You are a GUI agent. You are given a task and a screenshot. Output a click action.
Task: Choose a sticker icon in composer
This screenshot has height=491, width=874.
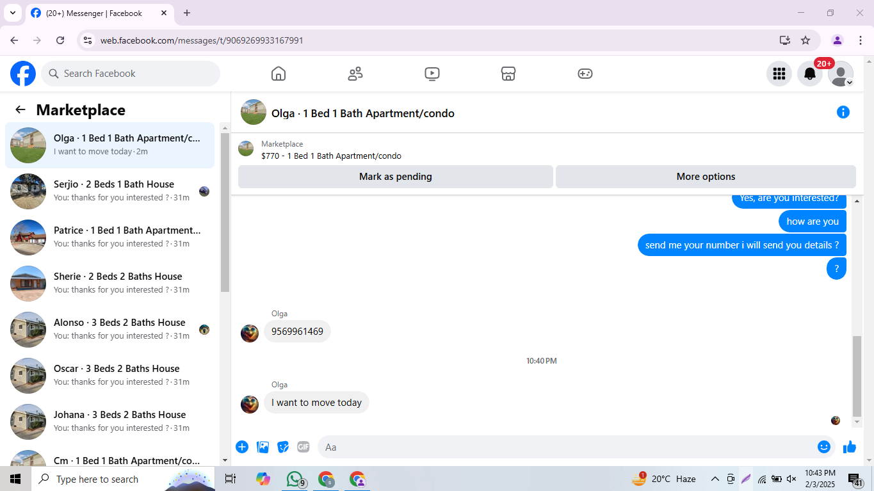click(283, 447)
